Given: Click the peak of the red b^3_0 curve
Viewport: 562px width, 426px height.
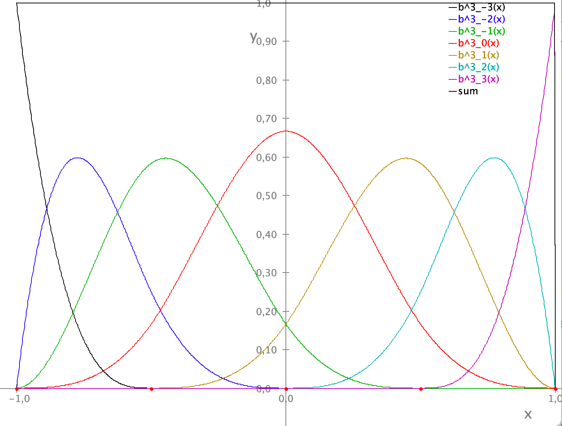Looking at the screenshot, I should 286,131.
